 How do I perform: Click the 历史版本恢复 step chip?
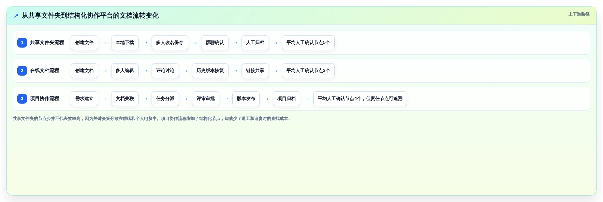[210, 71]
